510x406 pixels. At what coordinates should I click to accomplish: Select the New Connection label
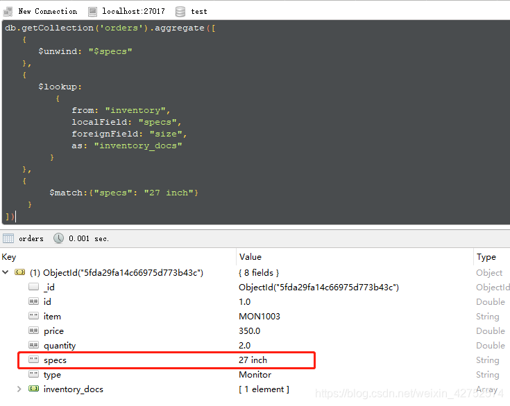coord(48,11)
